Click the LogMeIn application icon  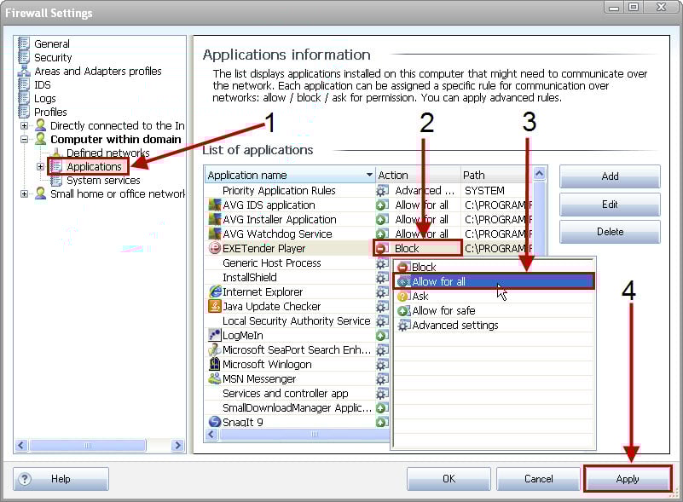[x=215, y=335]
